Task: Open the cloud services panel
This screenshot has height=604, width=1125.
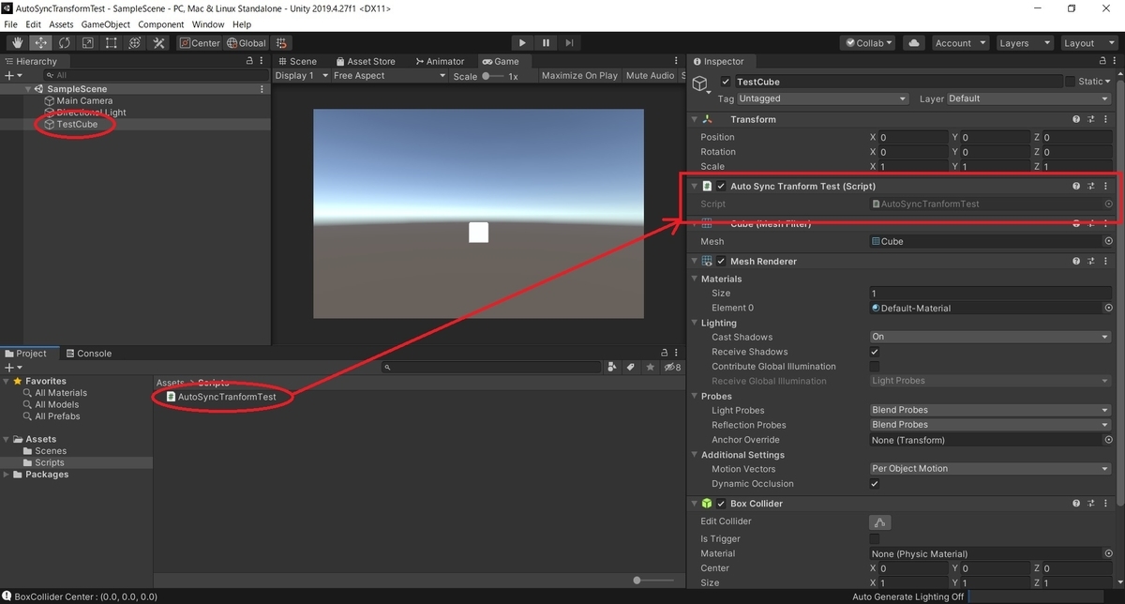Action: point(915,43)
